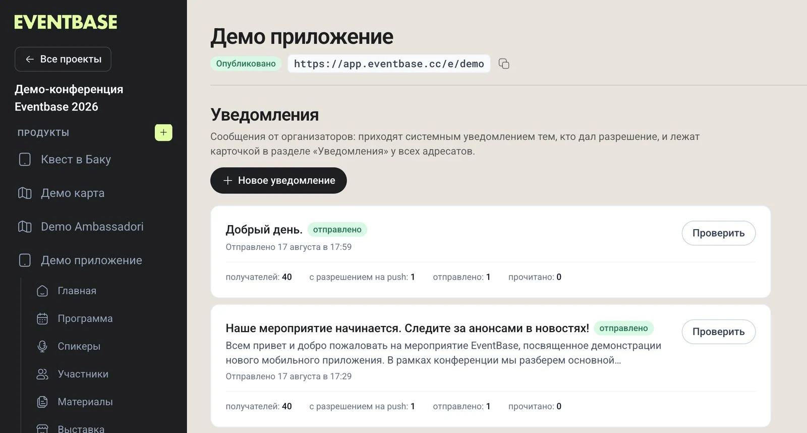Click the Добрый день. notification title

coord(264,230)
